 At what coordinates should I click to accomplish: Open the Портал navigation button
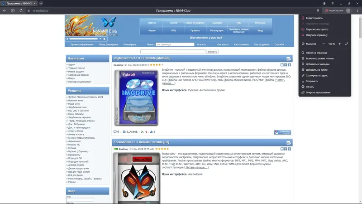click(x=152, y=23)
